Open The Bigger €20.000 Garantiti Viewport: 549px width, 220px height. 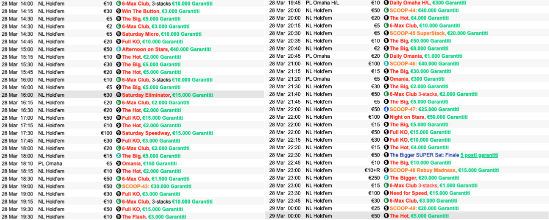click(x=425, y=178)
